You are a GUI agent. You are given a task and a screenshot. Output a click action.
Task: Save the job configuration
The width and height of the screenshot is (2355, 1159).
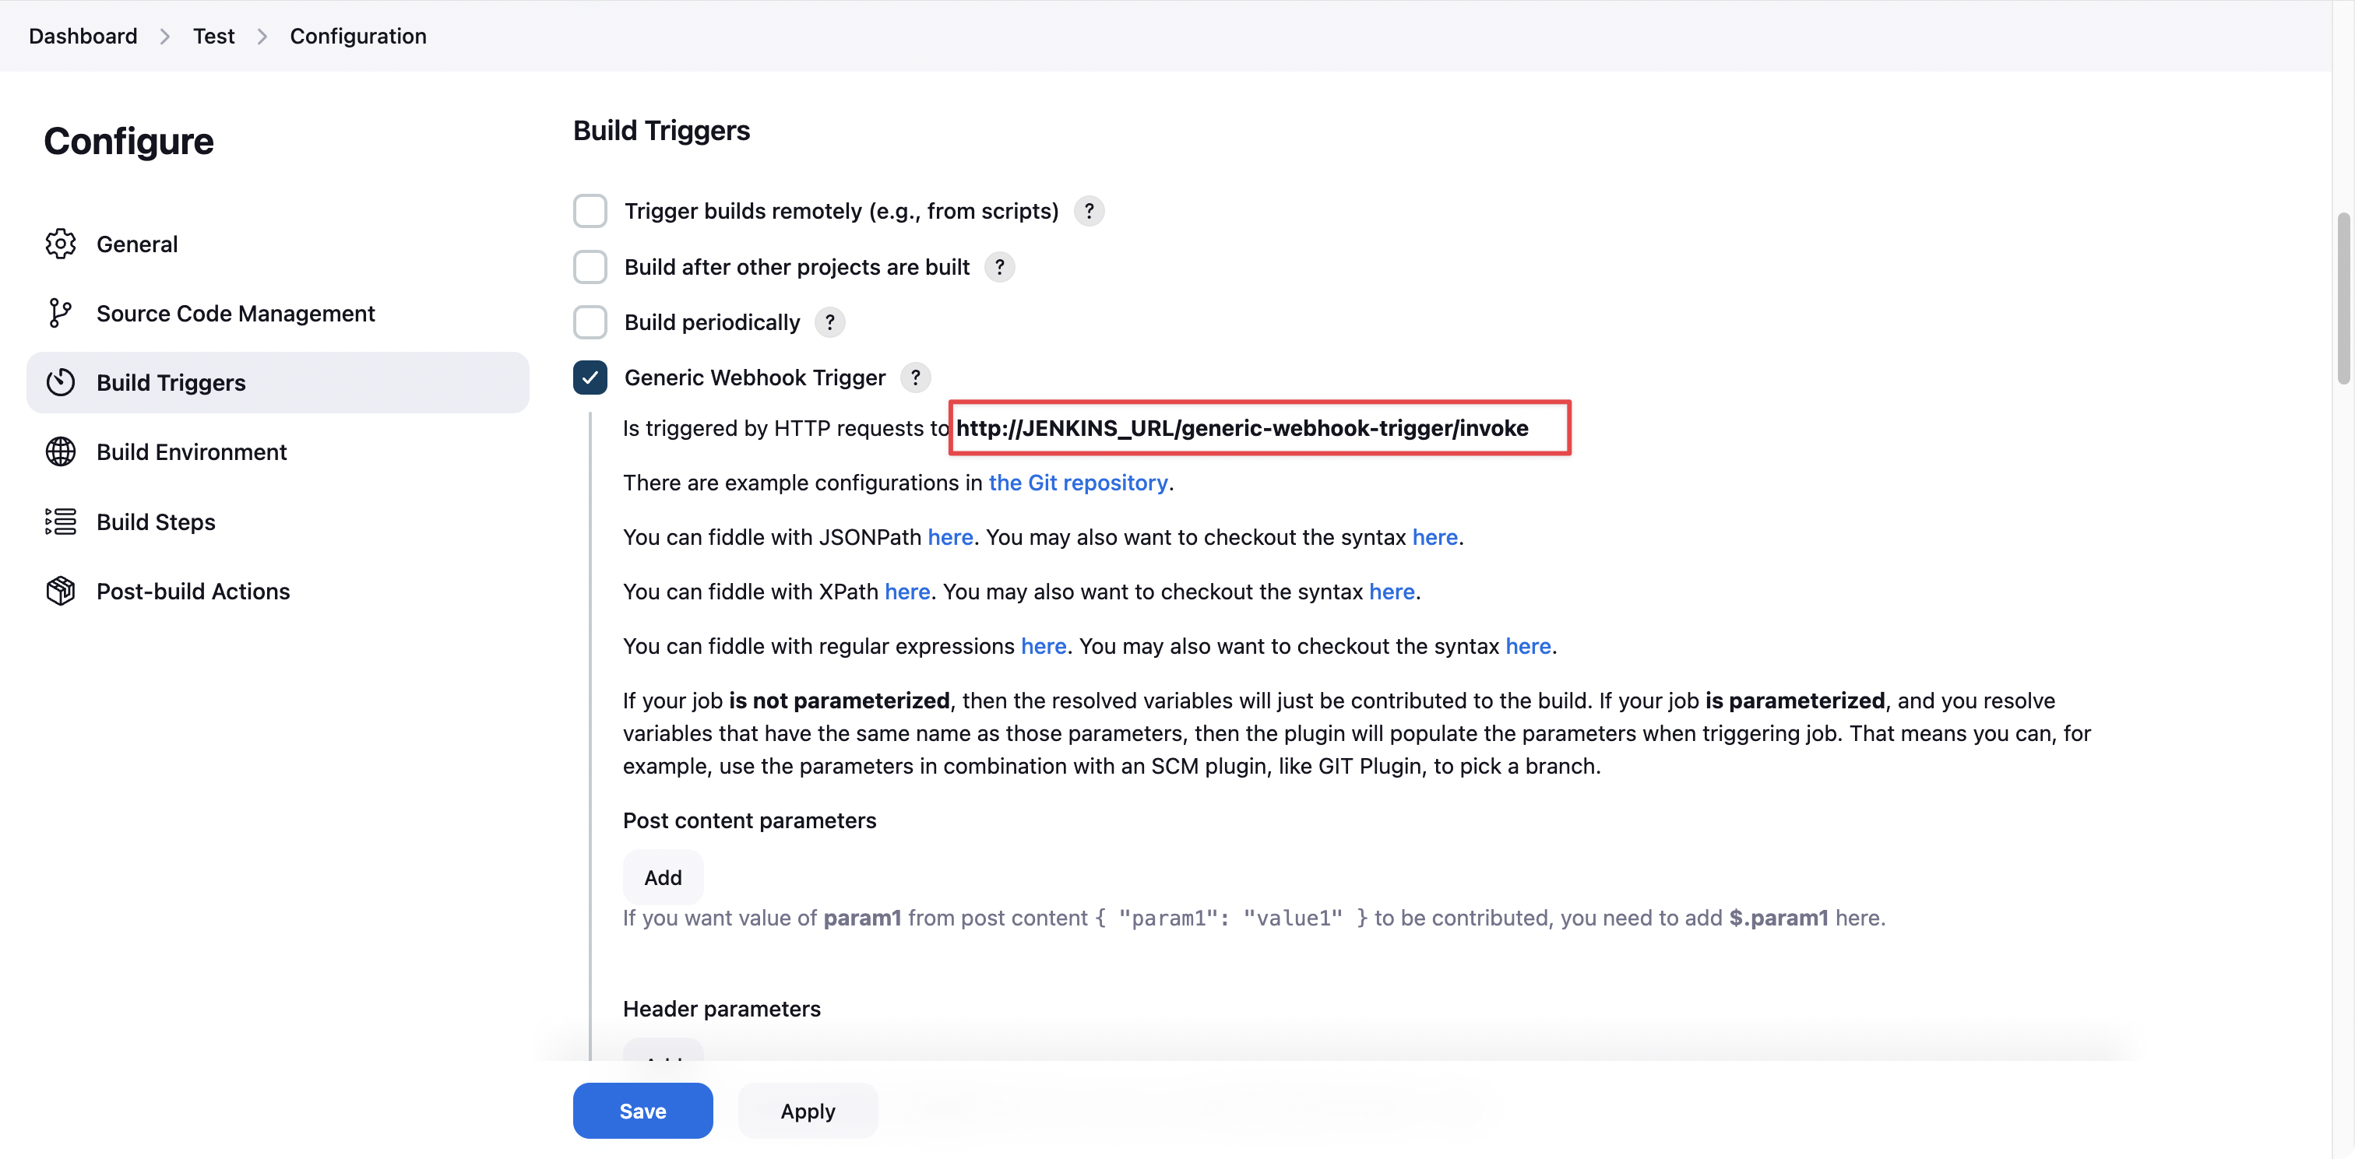coord(642,1111)
